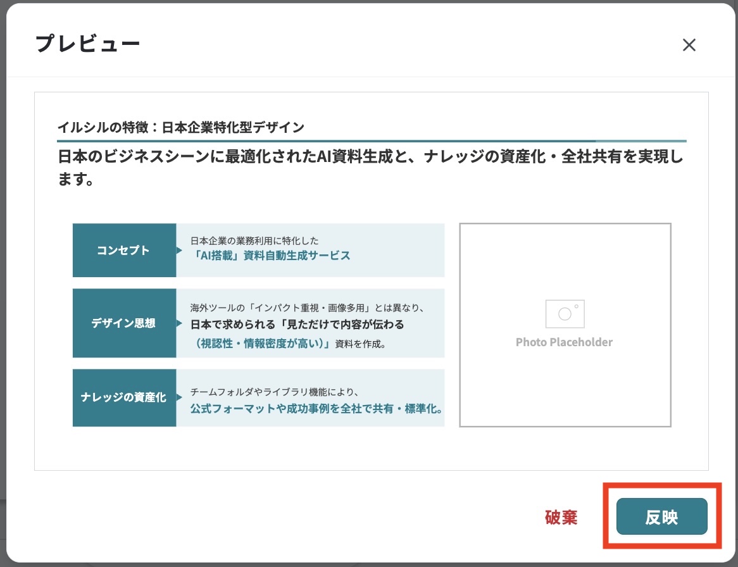
Task: Click the text 日本企業の業務利用に特化した
Action: [254, 241]
